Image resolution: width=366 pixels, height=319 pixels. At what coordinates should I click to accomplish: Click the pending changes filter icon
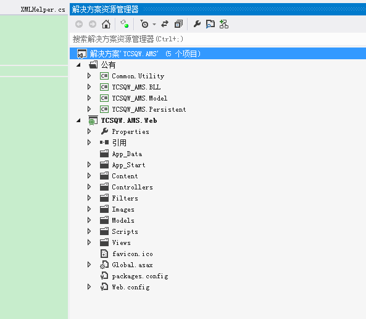124,24
